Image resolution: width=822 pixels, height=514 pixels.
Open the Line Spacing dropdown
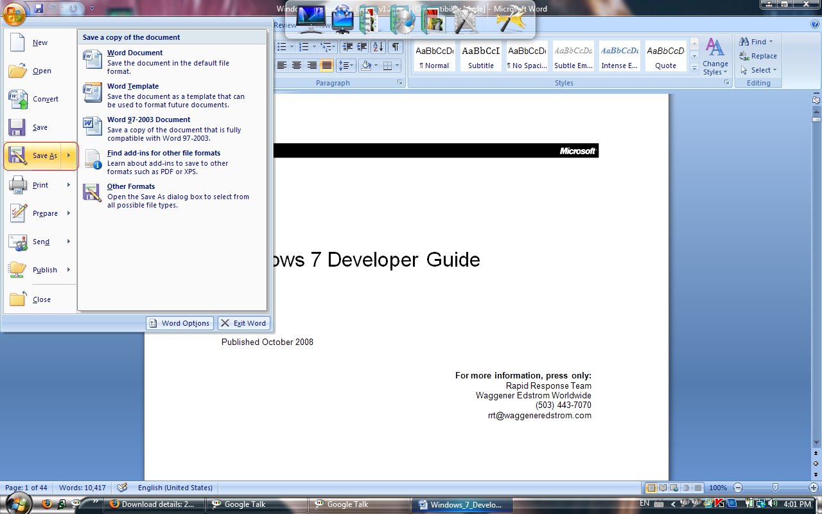click(346, 66)
